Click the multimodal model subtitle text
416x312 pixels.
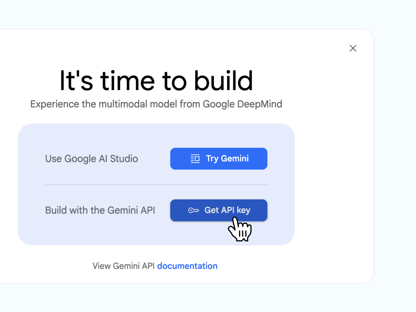(156, 104)
